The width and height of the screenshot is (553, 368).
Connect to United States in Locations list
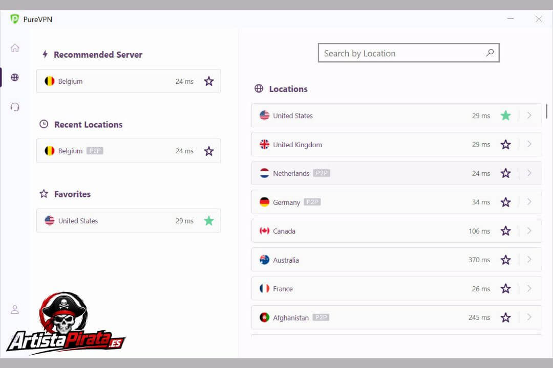coord(396,116)
